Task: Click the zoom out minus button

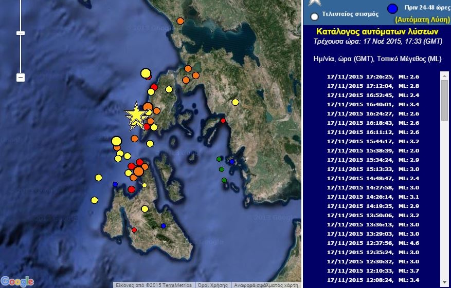Action: tap(21, 78)
